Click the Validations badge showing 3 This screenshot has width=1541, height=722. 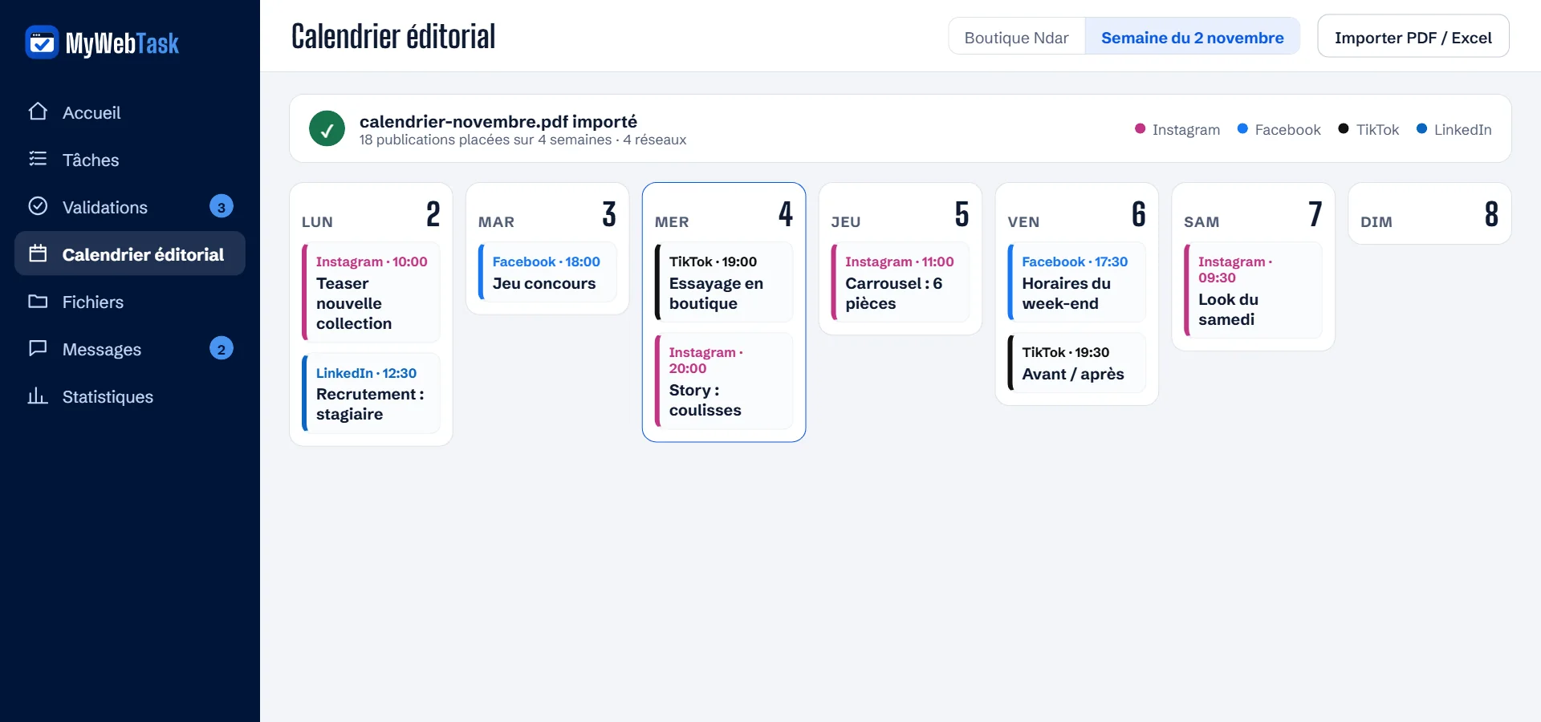point(222,207)
